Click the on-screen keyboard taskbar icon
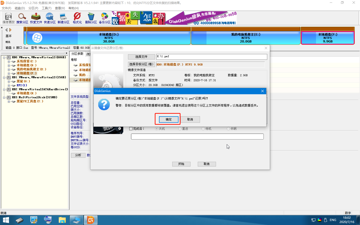 pyautogui.click(x=48, y=220)
